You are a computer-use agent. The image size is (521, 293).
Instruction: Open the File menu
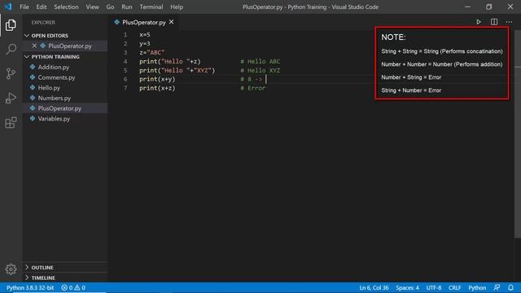click(24, 7)
